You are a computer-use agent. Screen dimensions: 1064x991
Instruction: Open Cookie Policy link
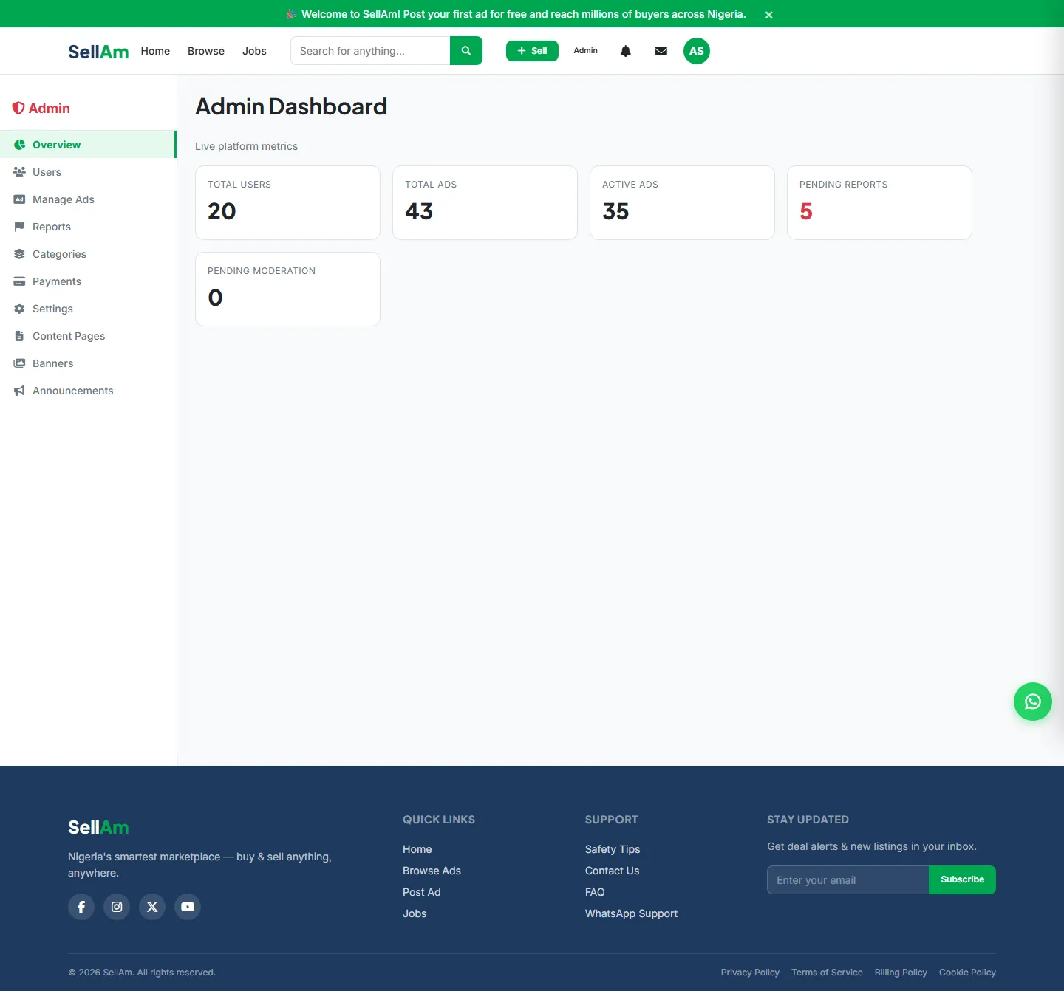[x=967, y=973]
